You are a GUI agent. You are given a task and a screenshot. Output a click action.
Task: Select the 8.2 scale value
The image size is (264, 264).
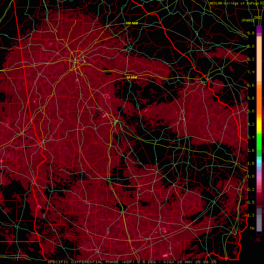click(x=251, y=59)
